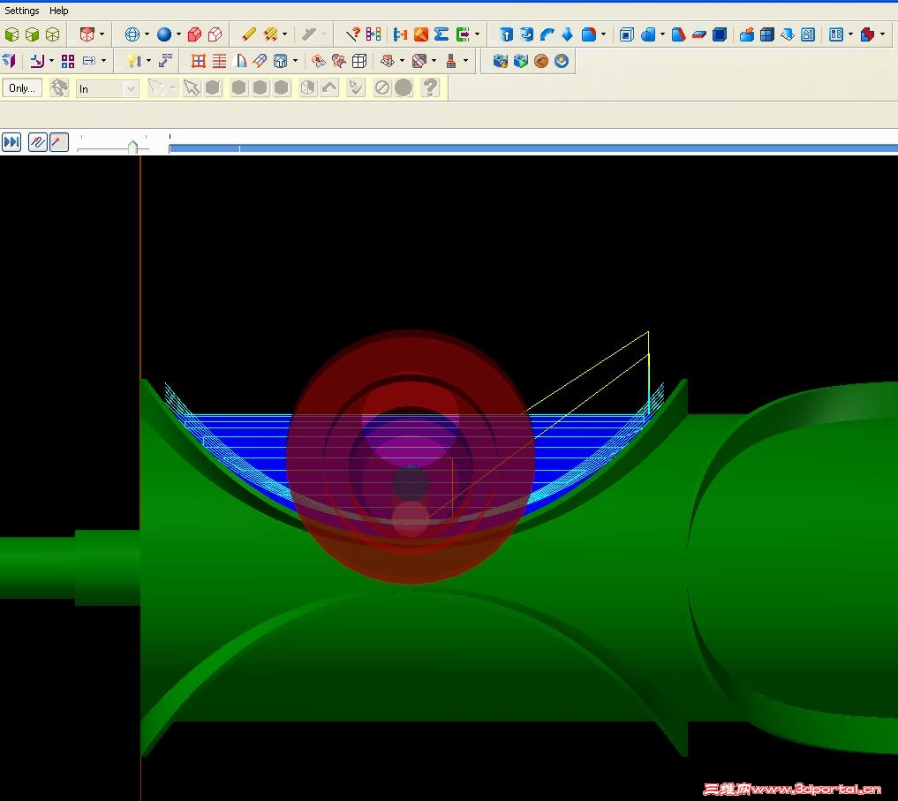Image resolution: width=898 pixels, height=801 pixels.
Task: Click the greyed arrow cursor select icon
Action: (x=192, y=87)
